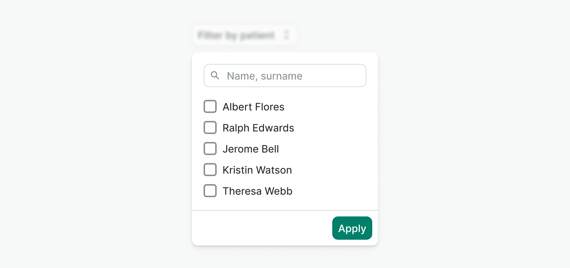
Task: Toggle the Theresa Webb checkbox
Action: (x=210, y=191)
